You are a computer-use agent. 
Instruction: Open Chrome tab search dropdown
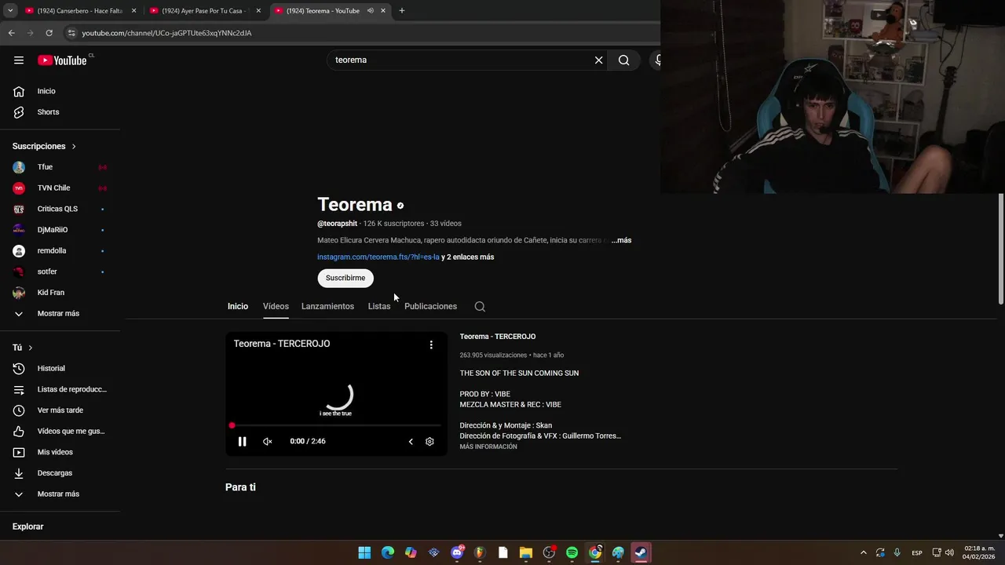pos(10,11)
